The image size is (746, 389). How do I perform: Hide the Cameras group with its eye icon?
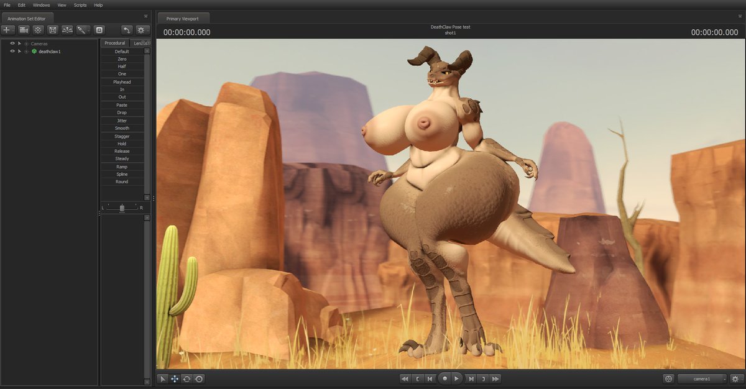(12, 43)
